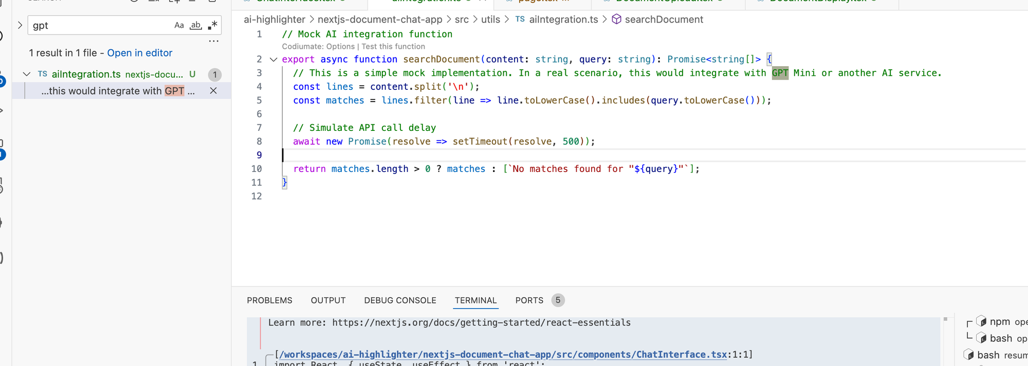This screenshot has width=1028, height=366.
Task: Click searchDocument symbol breadcrumb
Action: click(664, 20)
